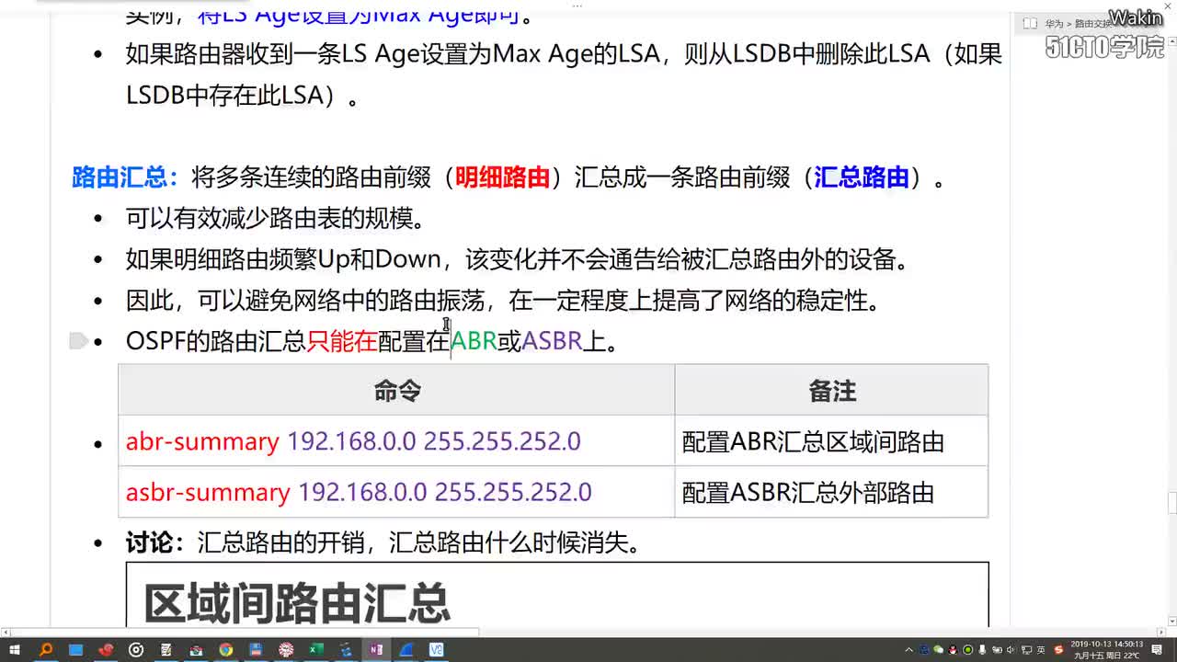This screenshot has width=1177, height=662.
Task: Click the abr-summary 192.168.0.0 command cell
Action: click(x=397, y=441)
